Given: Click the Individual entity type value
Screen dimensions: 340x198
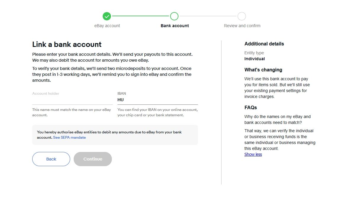Looking at the screenshot, I should click(254, 59).
